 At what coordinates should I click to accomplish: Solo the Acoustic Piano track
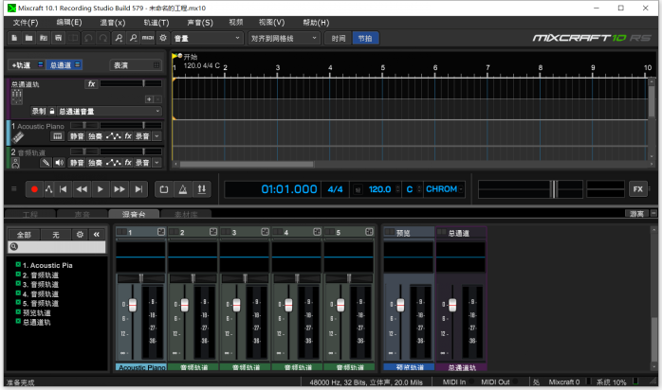(95, 136)
